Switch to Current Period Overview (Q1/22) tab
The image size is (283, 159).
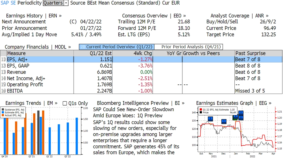pyautogui.click(x=117, y=47)
